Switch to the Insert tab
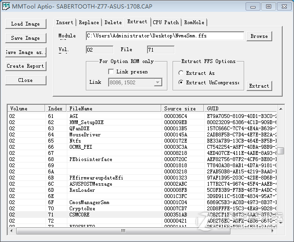This screenshot has width=294, height=242. coord(64,22)
